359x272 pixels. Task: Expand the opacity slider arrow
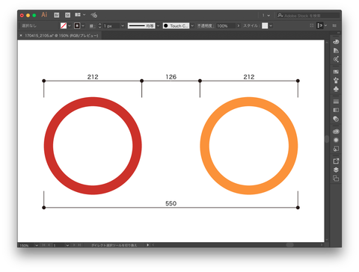[239, 25]
